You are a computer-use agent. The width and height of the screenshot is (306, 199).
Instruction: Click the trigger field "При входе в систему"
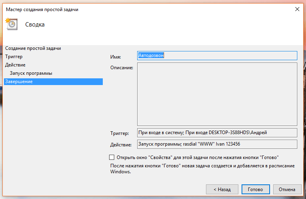click(x=217, y=133)
